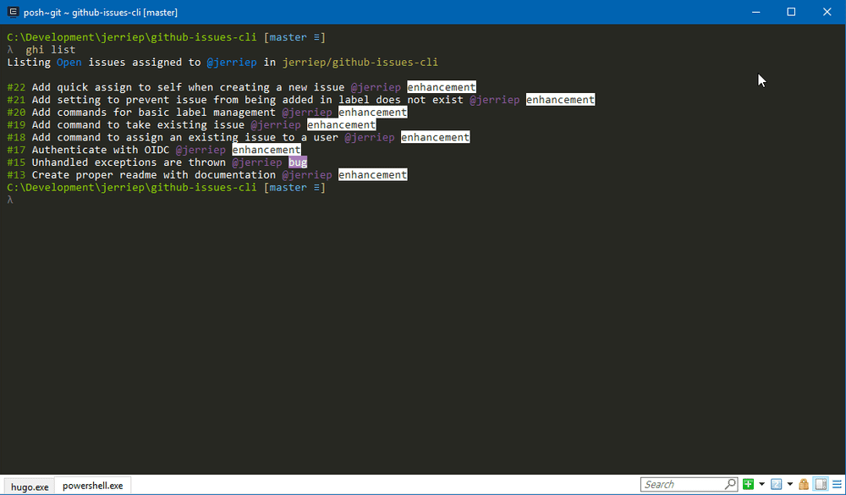This screenshot has height=495, width=846.
Task: Click issue number #13
Action: (x=16, y=175)
